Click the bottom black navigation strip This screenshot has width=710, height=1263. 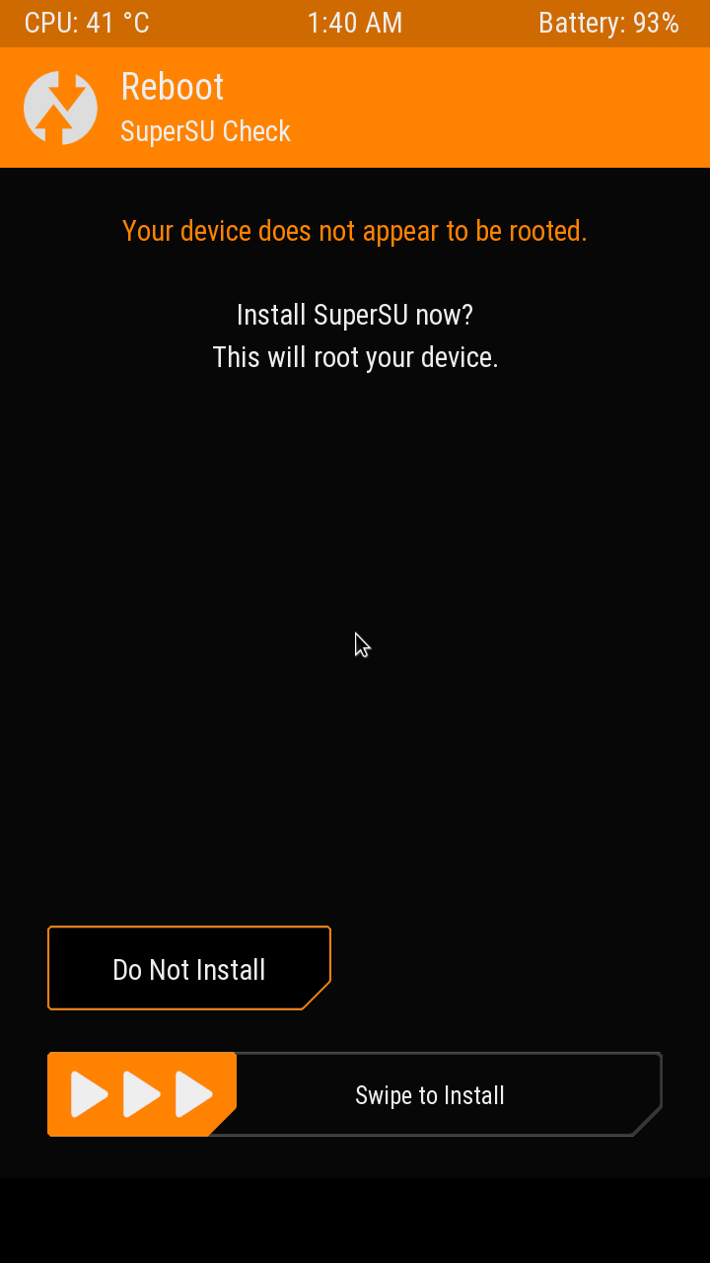(355, 1221)
